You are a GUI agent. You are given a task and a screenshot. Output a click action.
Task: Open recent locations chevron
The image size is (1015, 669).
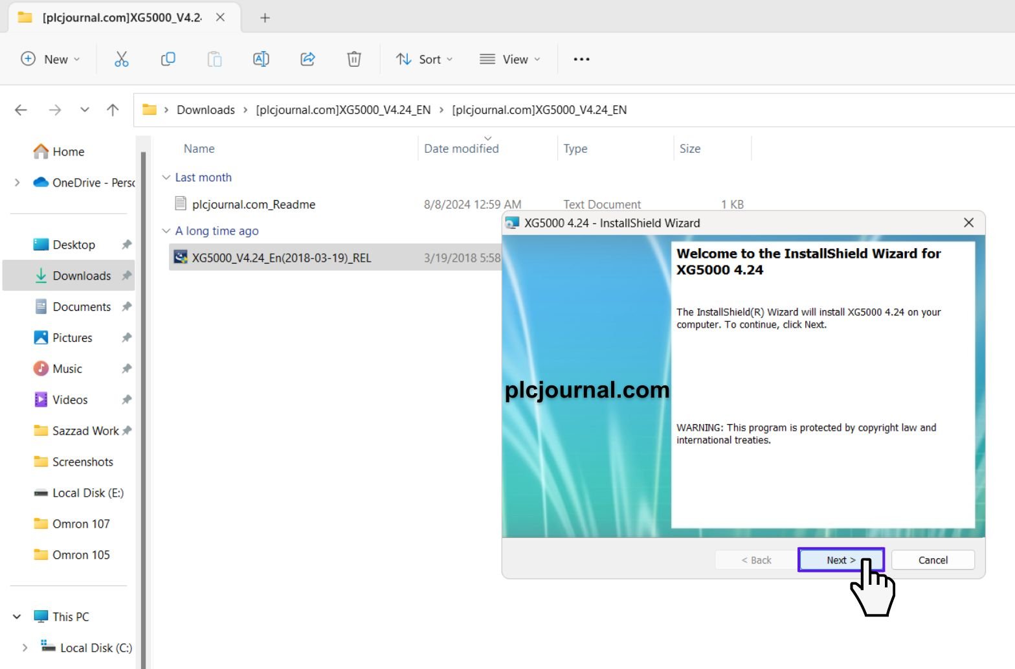click(x=85, y=110)
